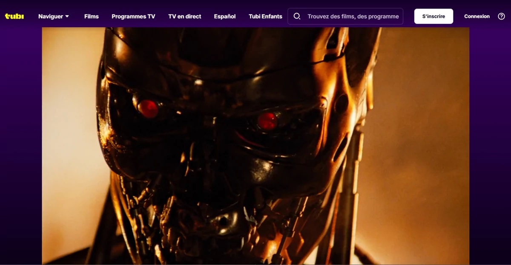Click the S'inscrire button

[x=433, y=16]
